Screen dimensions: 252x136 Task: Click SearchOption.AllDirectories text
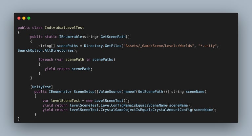[46, 50]
